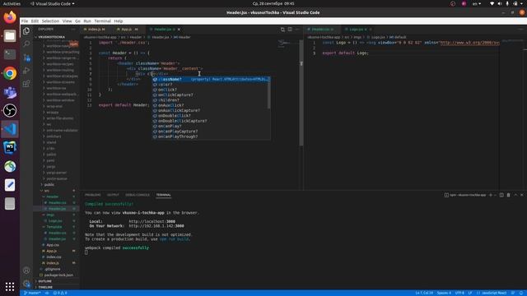This screenshot has width=527, height=296.
Task: Open OBS Studio from the dock
Action: (10, 110)
